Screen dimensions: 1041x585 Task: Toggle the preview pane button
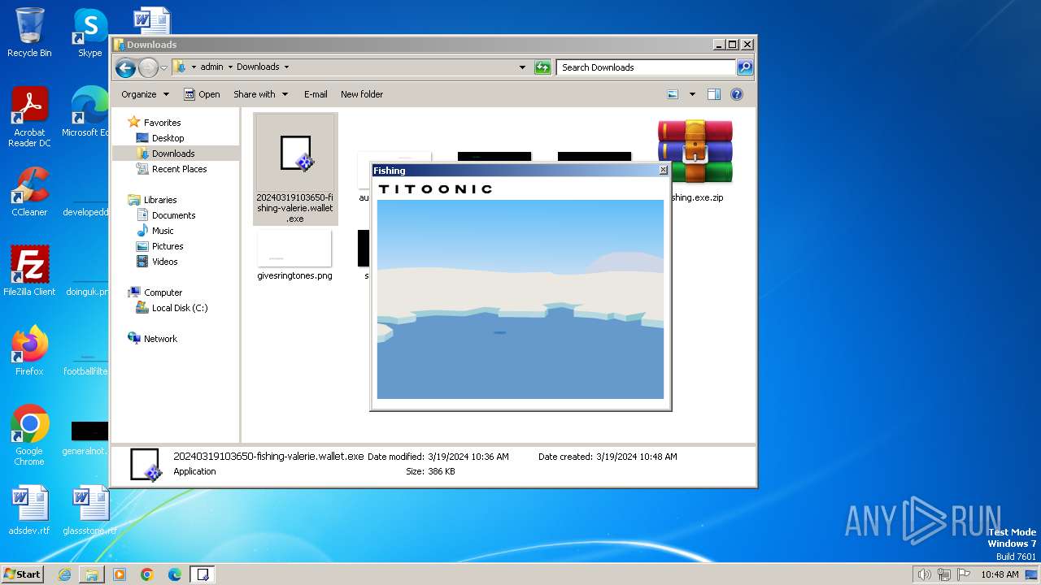tap(714, 94)
